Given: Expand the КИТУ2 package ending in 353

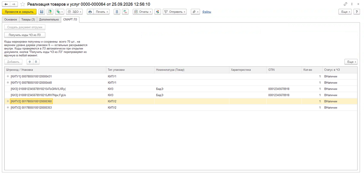Looking at the screenshot, I should coord(8,107).
